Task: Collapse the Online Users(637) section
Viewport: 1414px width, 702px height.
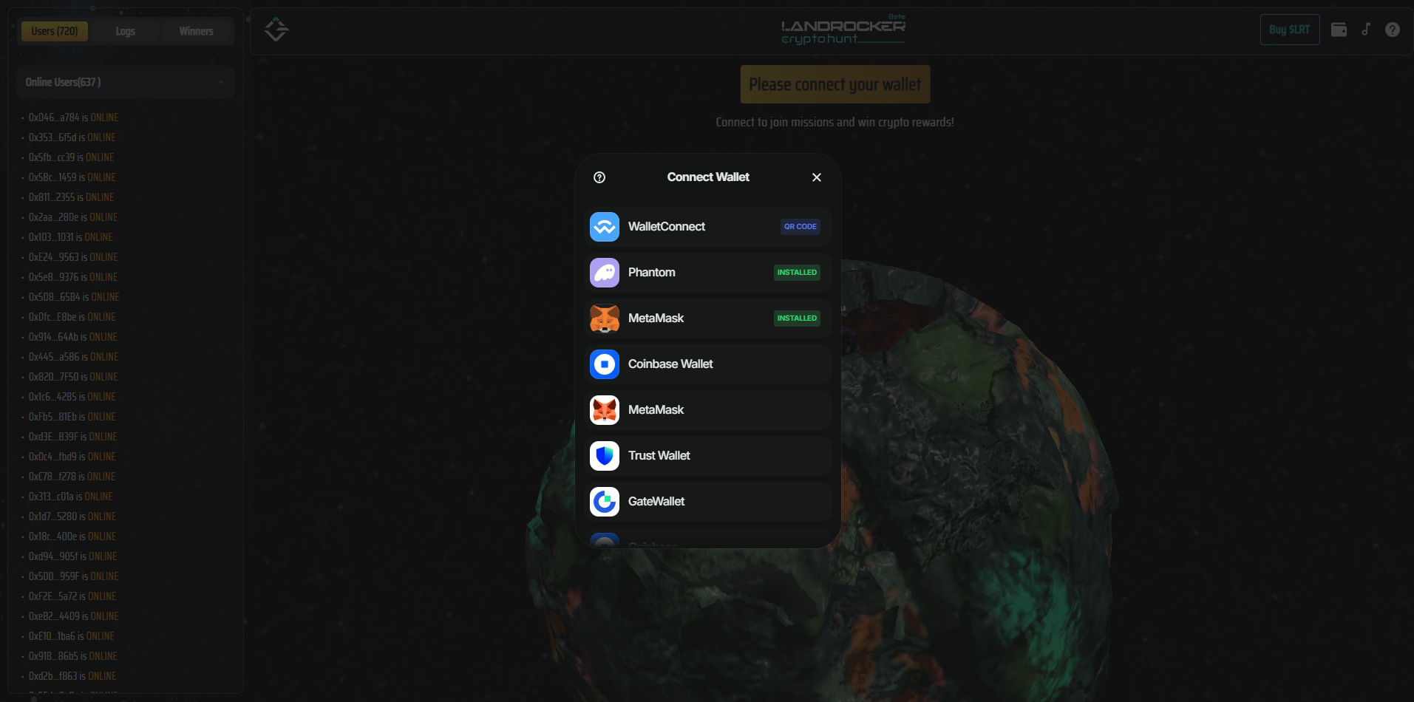Action: tap(126, 82)
